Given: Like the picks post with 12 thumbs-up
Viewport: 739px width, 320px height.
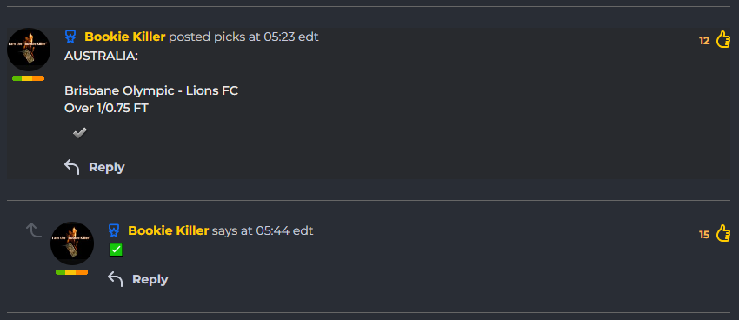Looking at the screenshot, I should coord(723,39).
